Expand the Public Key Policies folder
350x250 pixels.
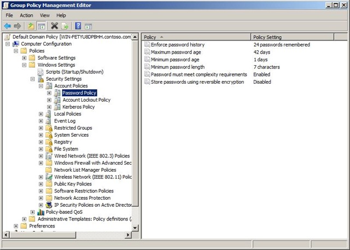pos(41,184)
